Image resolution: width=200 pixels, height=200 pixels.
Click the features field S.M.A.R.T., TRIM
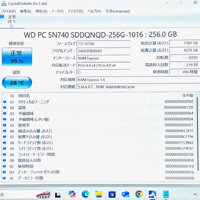138,87
